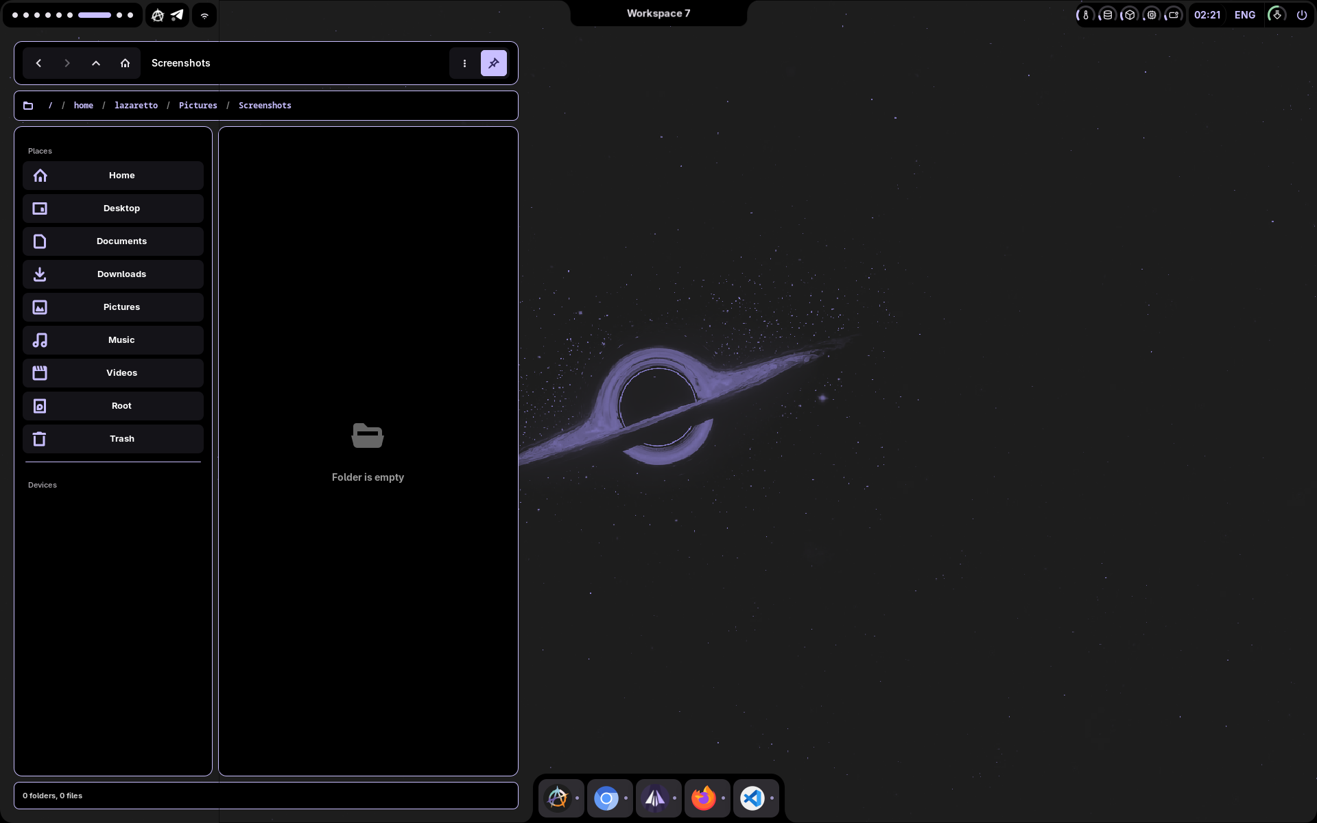1317x823 pixels.
Task: Click the home icon in the toolbar
Action: tap(125, 63)
